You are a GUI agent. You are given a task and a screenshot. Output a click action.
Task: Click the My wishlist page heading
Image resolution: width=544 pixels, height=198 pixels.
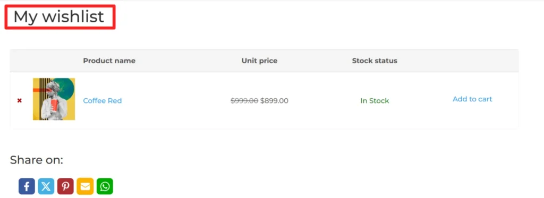click(x=58, y=16)
